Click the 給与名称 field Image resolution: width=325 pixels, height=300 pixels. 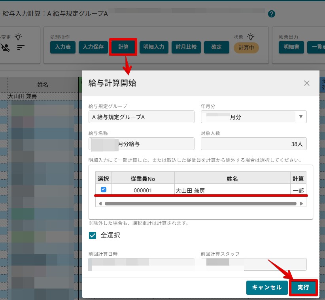[142, 144]
